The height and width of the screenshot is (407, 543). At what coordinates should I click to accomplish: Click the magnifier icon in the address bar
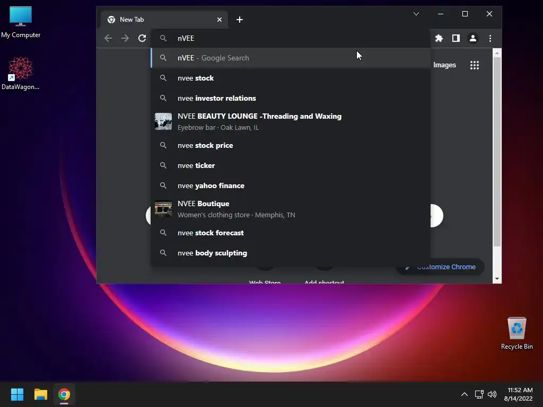(163, 38)
